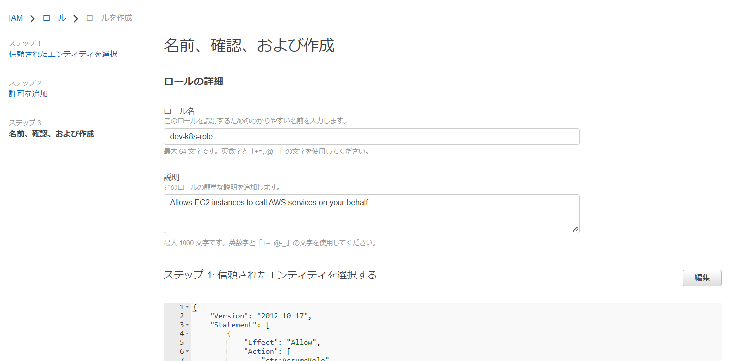Click line number 5 in the editor gutter
Viewport: 738px width, 361px height.
click(182, 342)
